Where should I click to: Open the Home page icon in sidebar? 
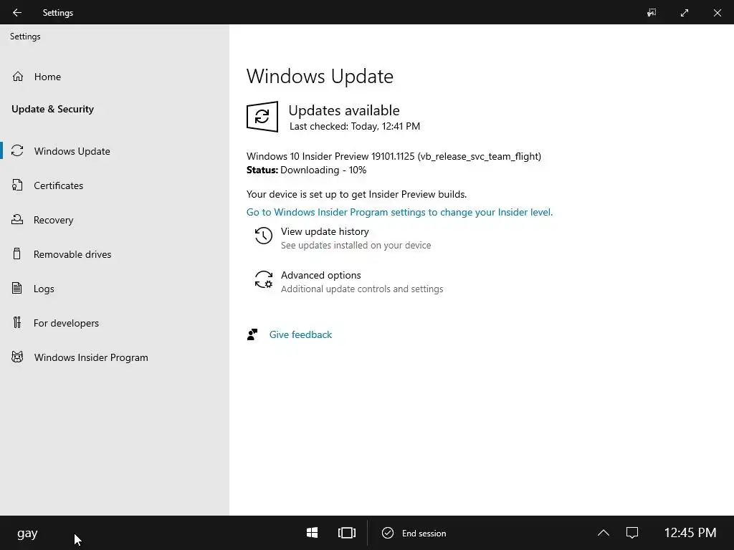[18, 76]
